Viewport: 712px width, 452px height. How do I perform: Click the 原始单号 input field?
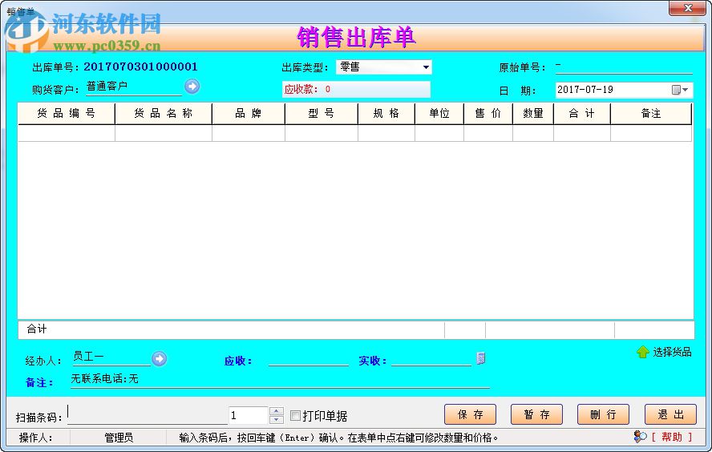click(x=624, y=67)
